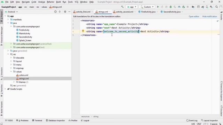The width and height of the screenshot is (223, 125).
Task: Click the Sync Project with Gradle icon
Action: tap(203, 7)
